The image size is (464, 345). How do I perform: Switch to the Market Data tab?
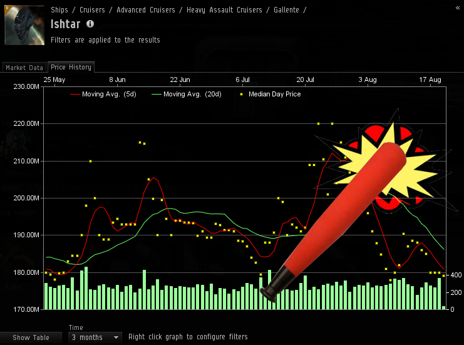pyautogui.click(x=24, y=68)
